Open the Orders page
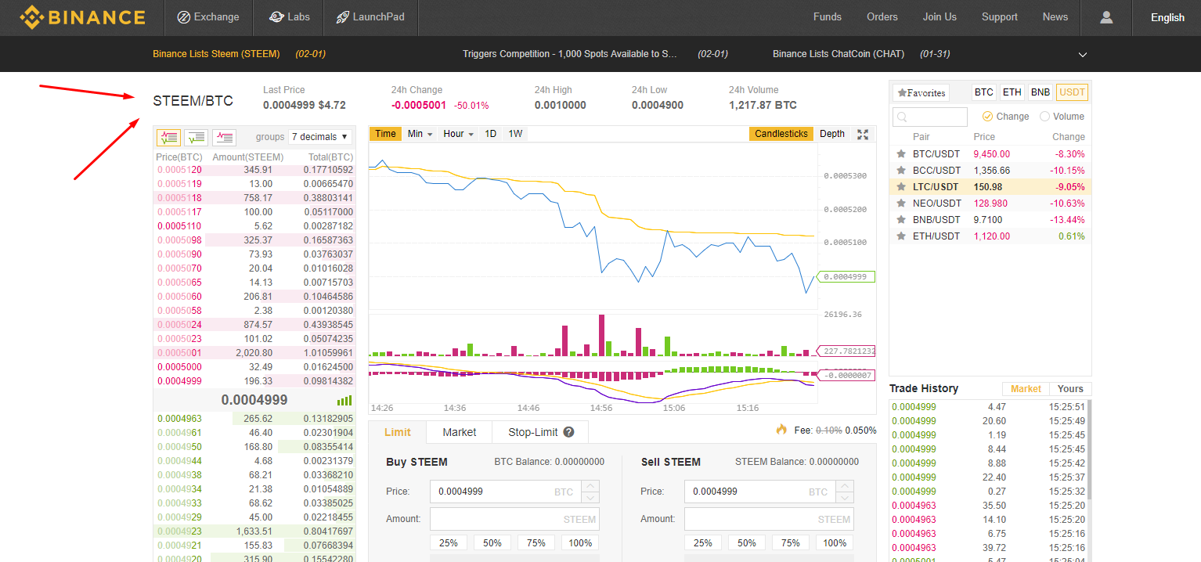 (x=882, y=17)
